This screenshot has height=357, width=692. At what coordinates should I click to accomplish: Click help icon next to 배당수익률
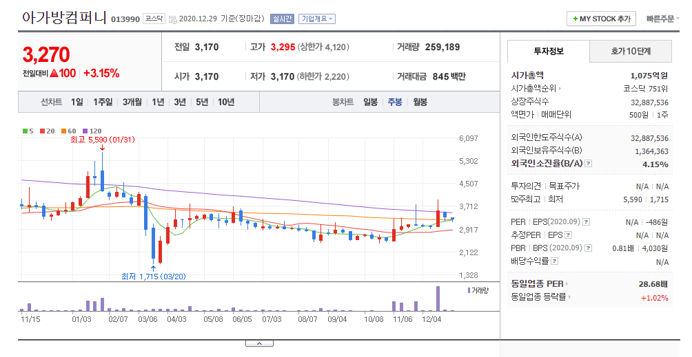tap(555, 261)
